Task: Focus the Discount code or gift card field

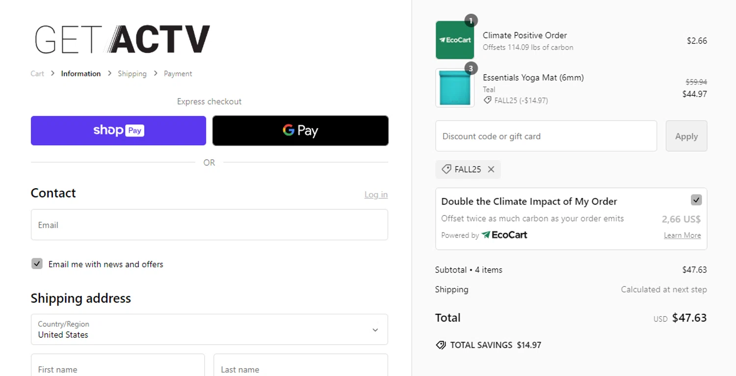Action: pyautogui.click(x=546, y=136)
